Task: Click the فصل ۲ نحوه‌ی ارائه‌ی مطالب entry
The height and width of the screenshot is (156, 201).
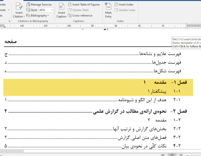Action: tap(96, 111)
